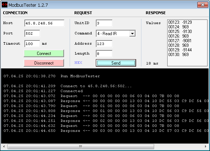Open the Command dropdown arrow
Screen dimensions: 210x151
[132, 33]
